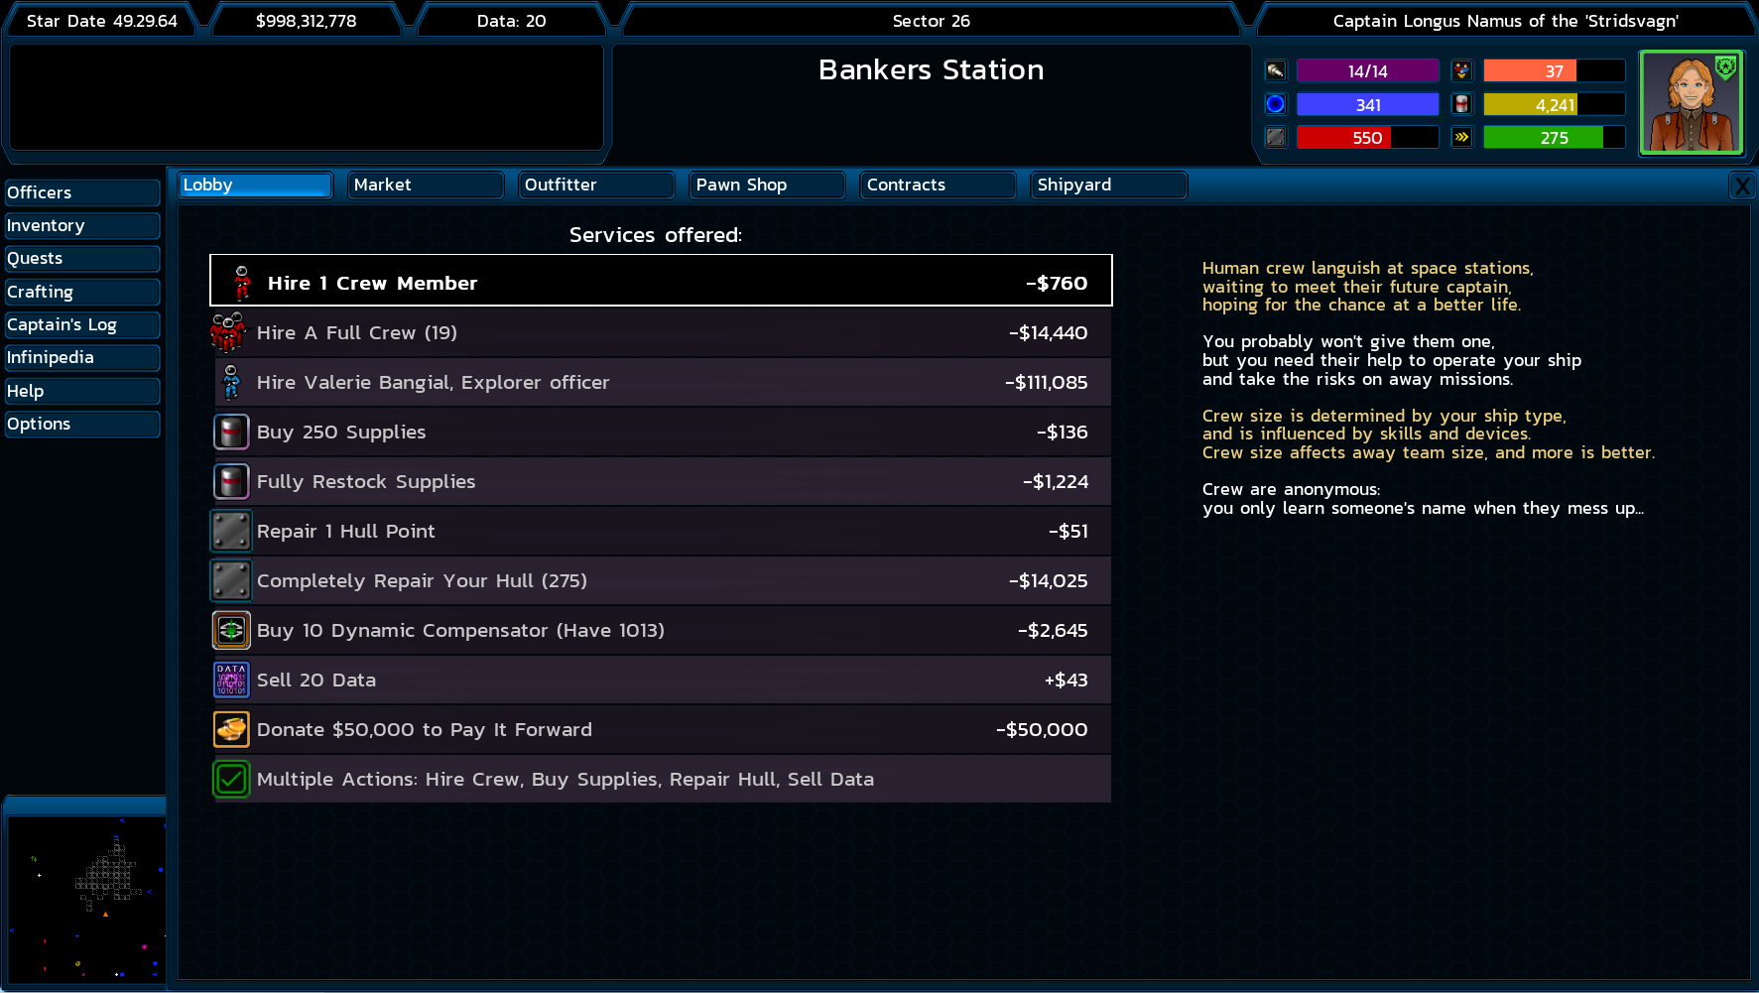
Task: Toggle the Multiple Actions green checkbox
Action: click(x=231, y=779)
